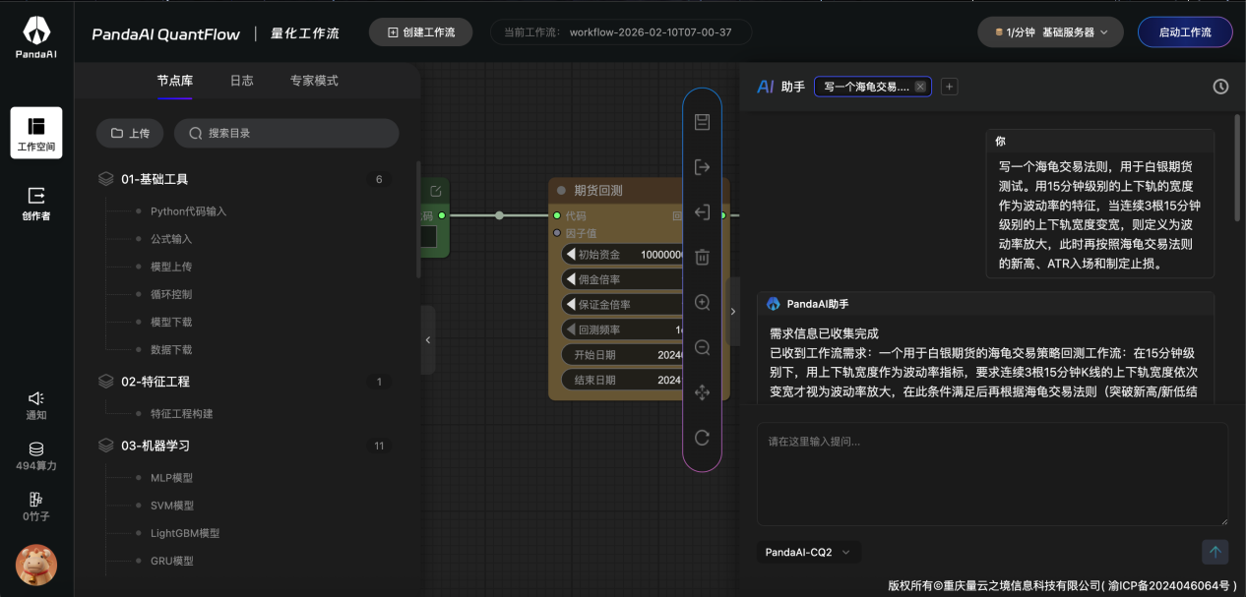1246x597 pixels.
Task: Zoom out on the workflow canvas
Action: click(702, 347)
